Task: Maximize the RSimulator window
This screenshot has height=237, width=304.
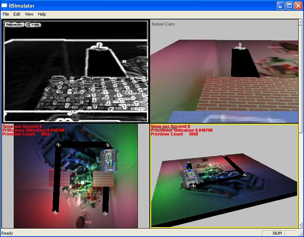Action: coord(289,5)
